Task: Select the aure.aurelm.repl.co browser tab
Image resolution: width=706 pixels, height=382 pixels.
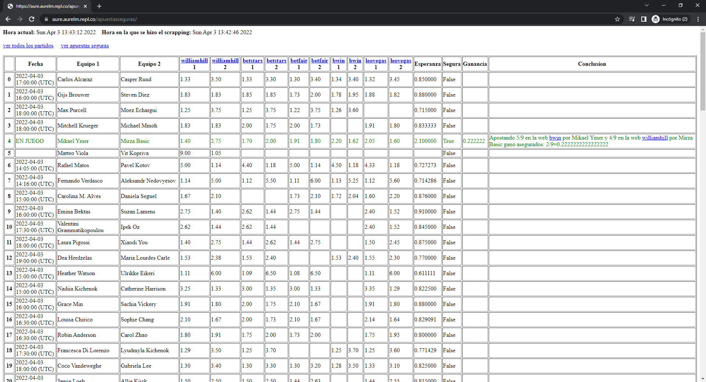Action: click(47, 6)
